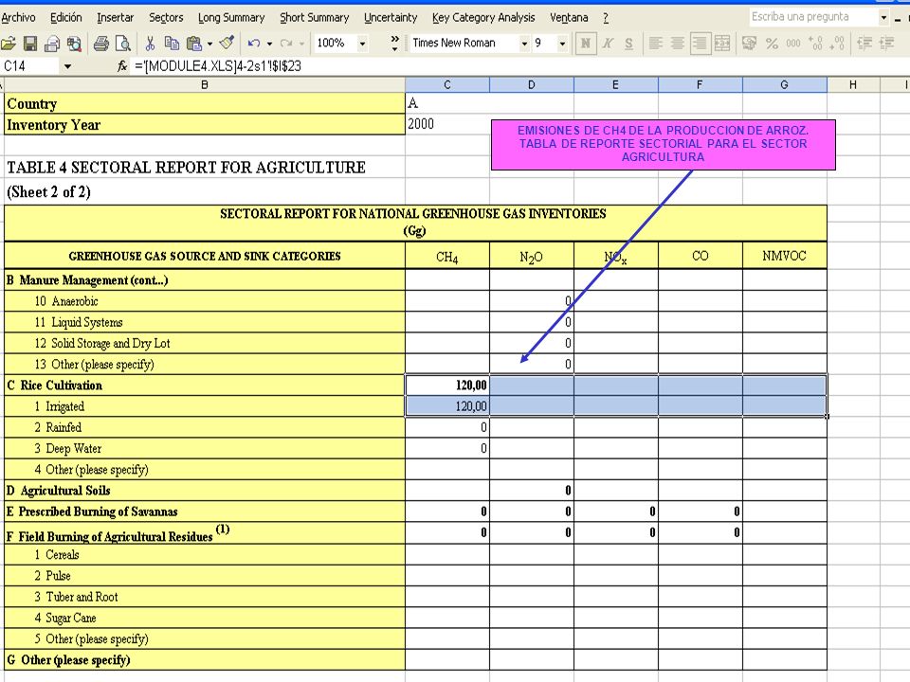The width and height of the screenshot is (910, 682).
Task: Click the 'Escriba una pregunta' help box
Action: pos(812,17)
